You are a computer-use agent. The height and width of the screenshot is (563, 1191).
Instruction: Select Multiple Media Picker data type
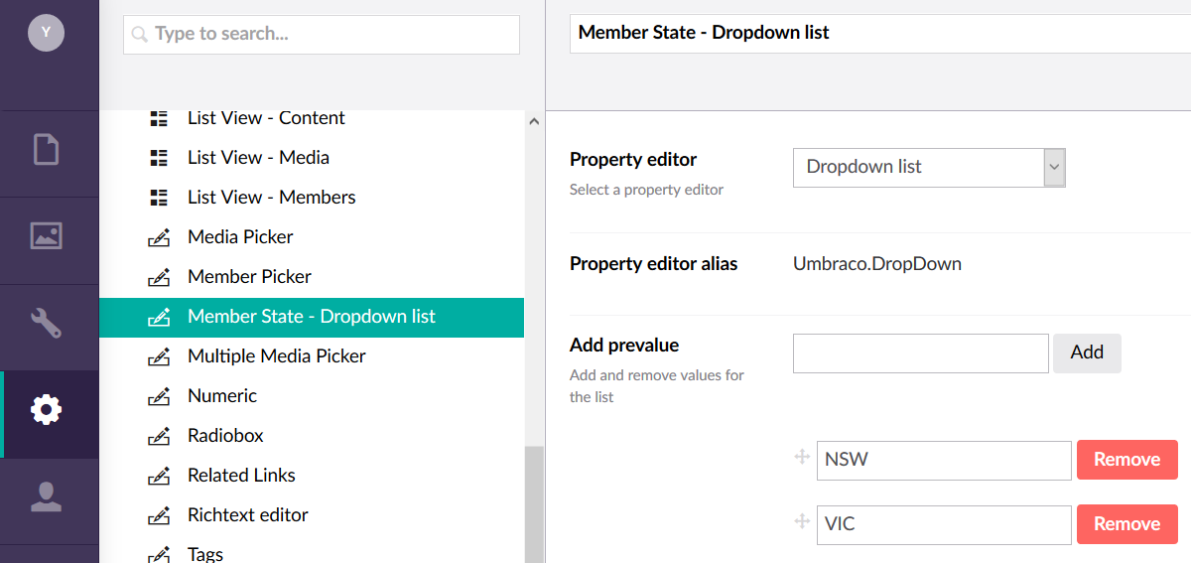click(277, 356)
